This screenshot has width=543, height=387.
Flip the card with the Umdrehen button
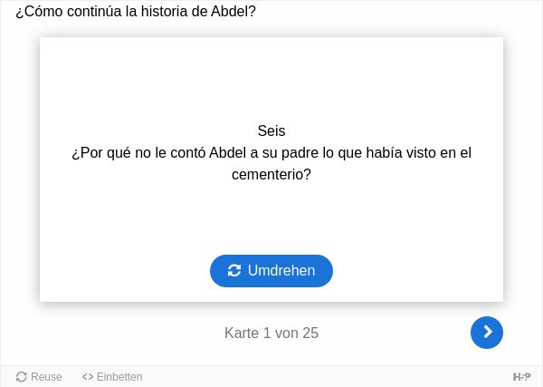click(271, 271)
